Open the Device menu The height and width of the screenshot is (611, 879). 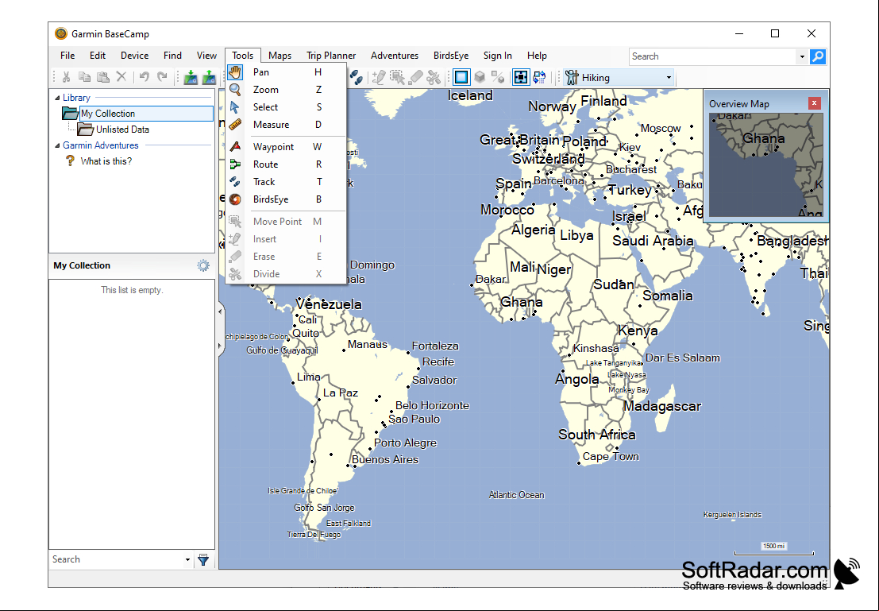click(134, 56)
